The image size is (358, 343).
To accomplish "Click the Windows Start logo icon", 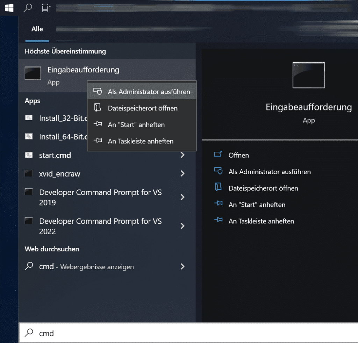I will pyautogui.click(x=9, y=8).
